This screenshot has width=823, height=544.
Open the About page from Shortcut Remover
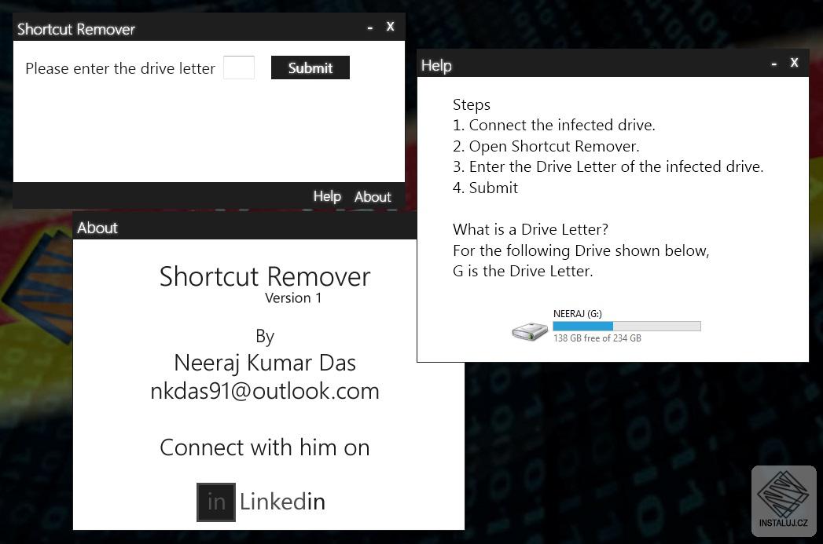pyautogui.click(x=372, y=196)
